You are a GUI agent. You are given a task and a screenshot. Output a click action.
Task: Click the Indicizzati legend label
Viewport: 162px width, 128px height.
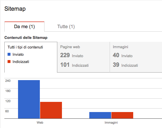[x=21, y=62]
